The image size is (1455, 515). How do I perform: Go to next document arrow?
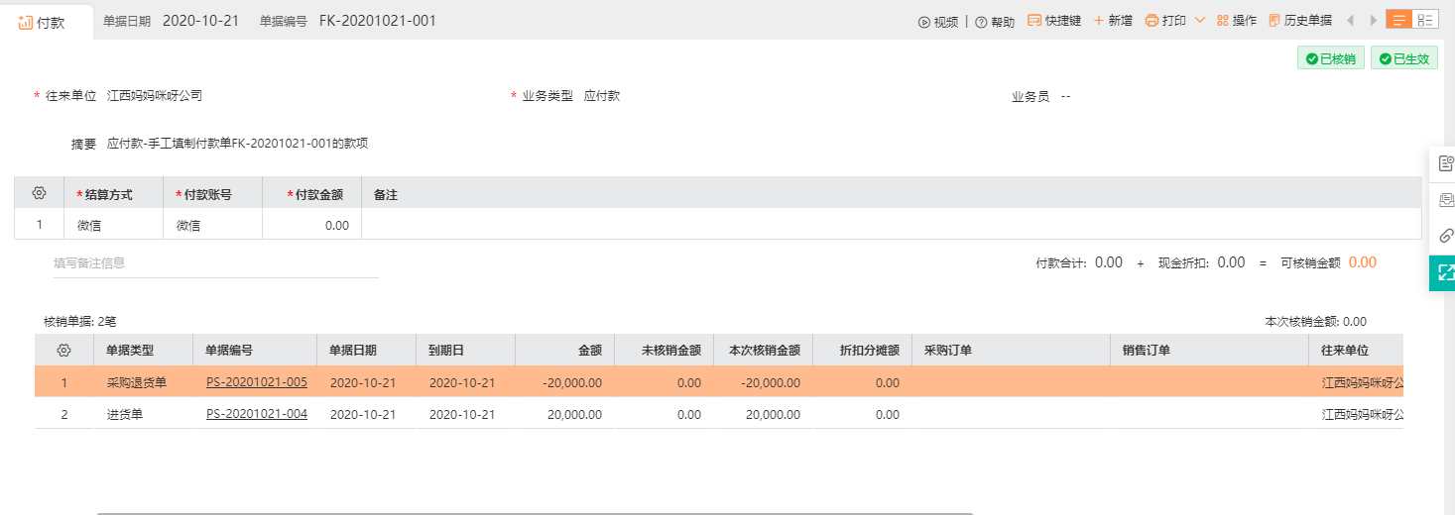(1374, 21)
